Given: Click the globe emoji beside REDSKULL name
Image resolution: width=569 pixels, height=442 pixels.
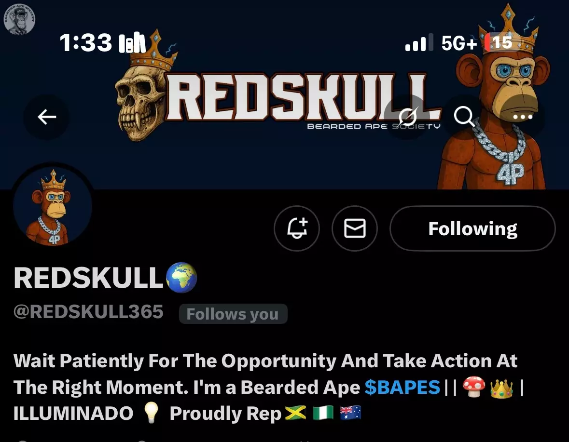Looking at the screenshot, I should click(x=181, y=278).
